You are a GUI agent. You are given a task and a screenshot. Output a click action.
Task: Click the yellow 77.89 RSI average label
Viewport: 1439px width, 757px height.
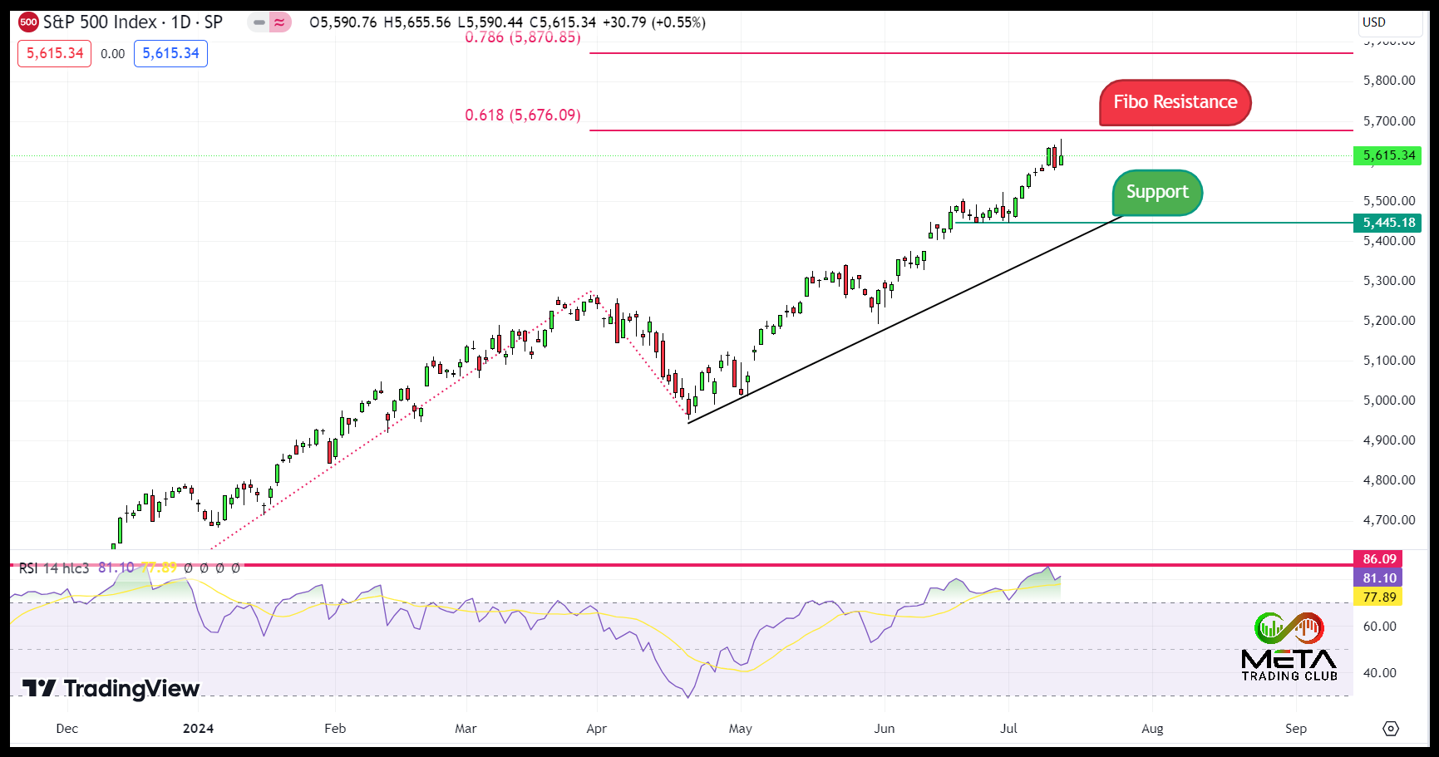pyautogui.click(x=1379, y=597)
